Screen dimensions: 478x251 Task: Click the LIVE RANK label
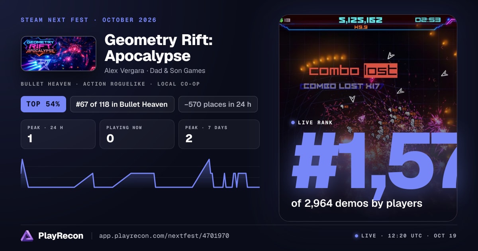[x=315, y=123]
